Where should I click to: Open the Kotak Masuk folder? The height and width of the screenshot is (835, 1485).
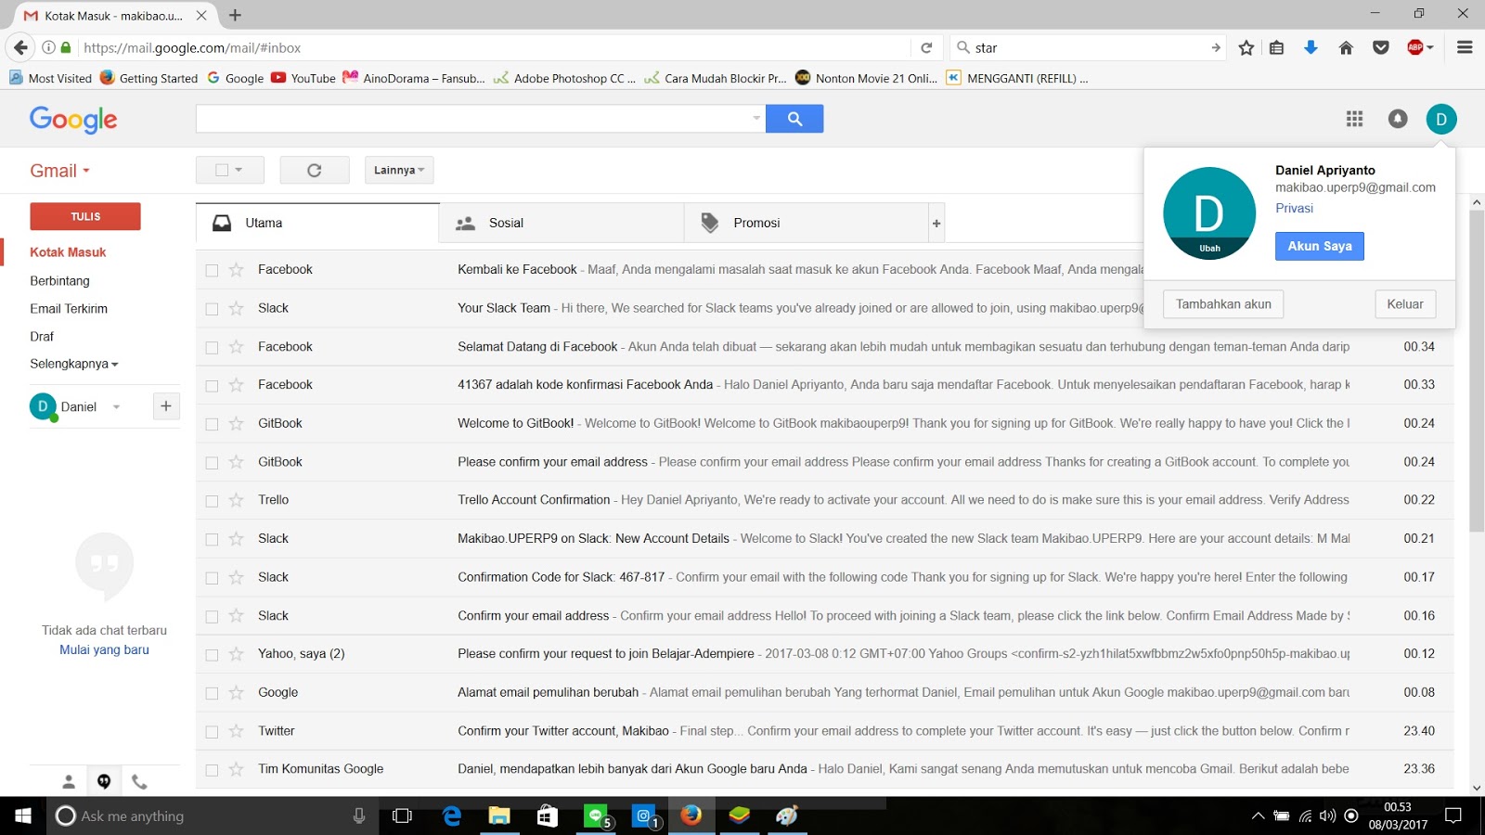click(x=68, y=252)
